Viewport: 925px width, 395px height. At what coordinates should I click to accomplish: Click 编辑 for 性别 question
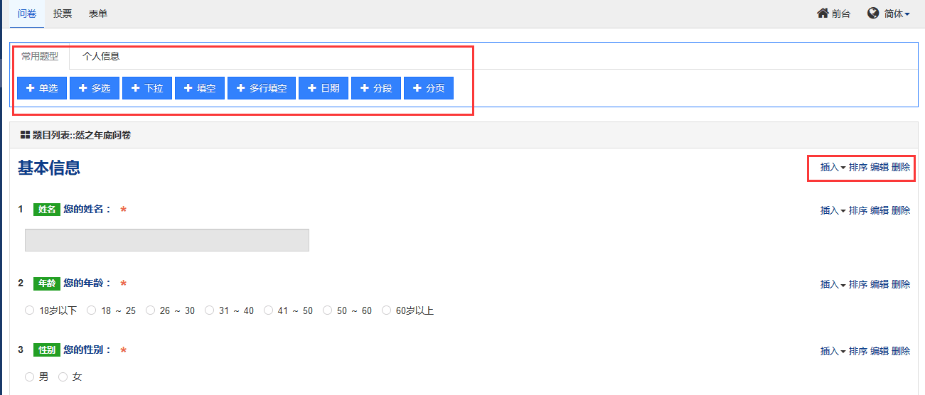[879, 351]
